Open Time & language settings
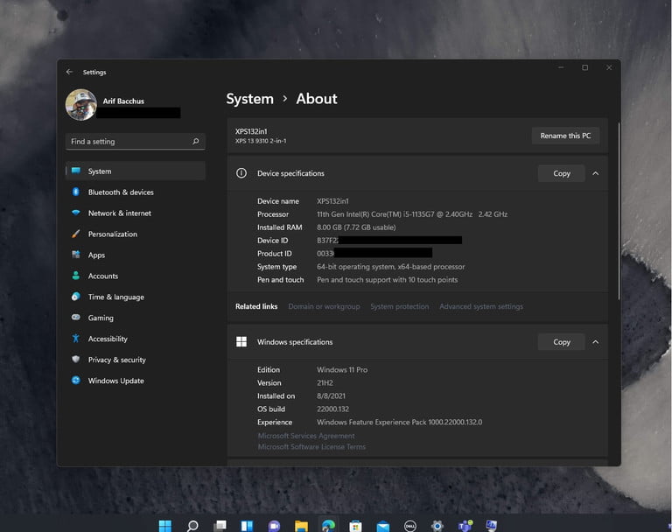672x532 pixels. point(115,297)
